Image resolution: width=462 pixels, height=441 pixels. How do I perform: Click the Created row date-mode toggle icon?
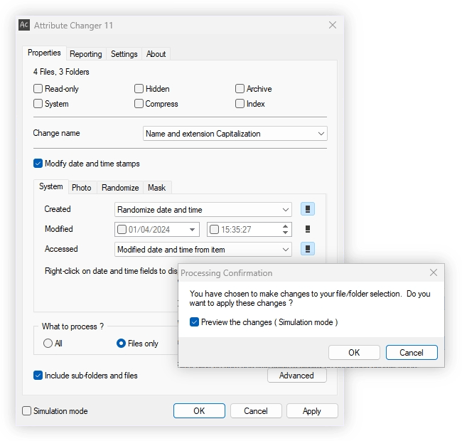307,209
